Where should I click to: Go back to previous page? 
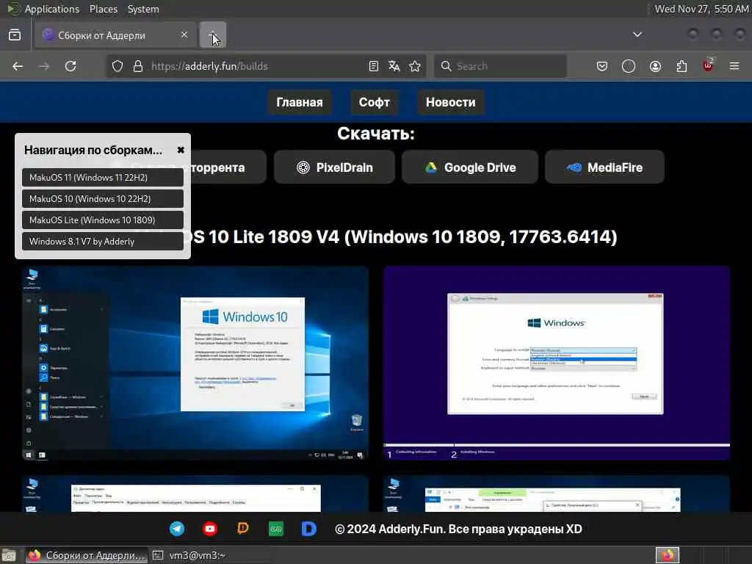tap(18, 66)
